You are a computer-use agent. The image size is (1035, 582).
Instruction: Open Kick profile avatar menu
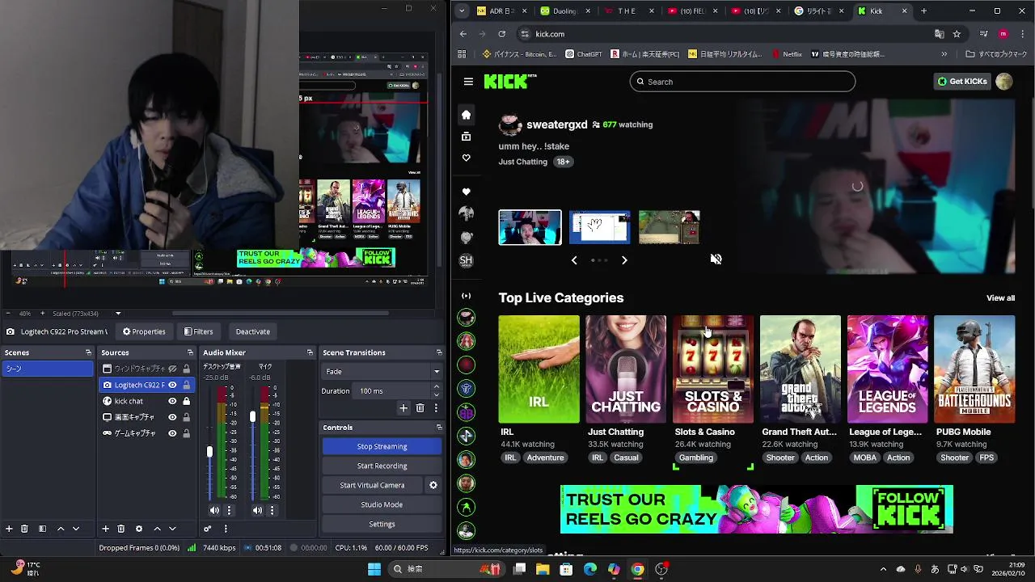pos(1004,82)
